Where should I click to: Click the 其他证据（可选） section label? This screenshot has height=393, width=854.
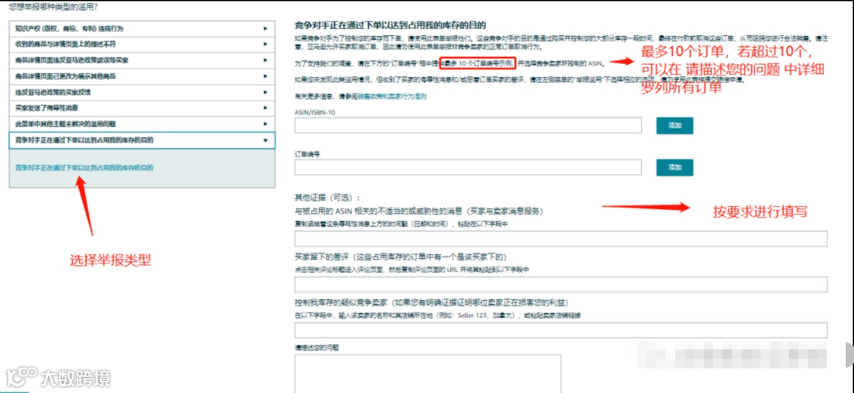[x=327, y=198]
